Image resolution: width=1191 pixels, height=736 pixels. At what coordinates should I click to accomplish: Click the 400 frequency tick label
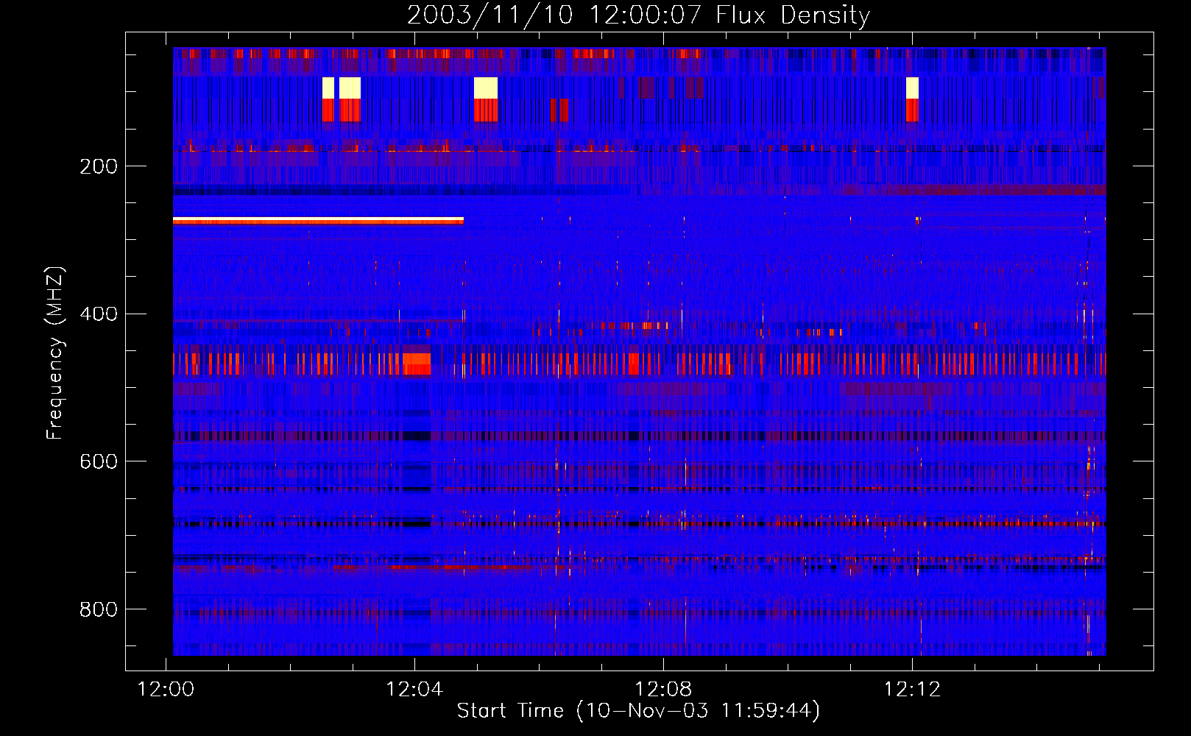(99, 314)
